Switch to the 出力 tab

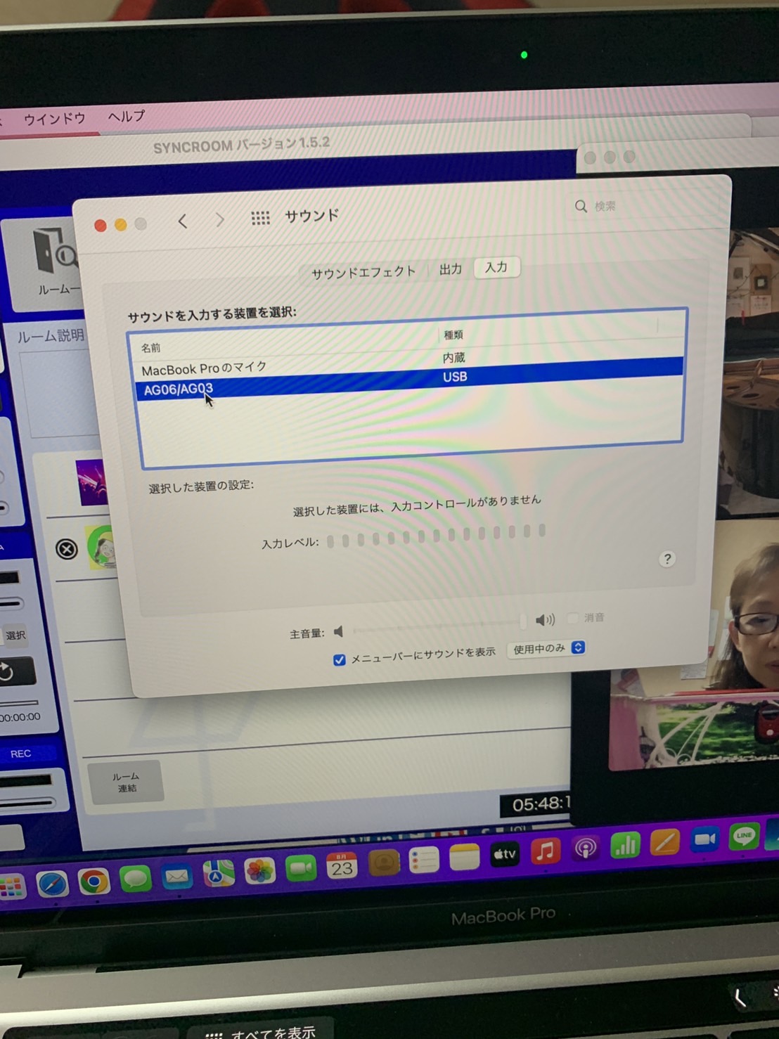tap(451, 269)
